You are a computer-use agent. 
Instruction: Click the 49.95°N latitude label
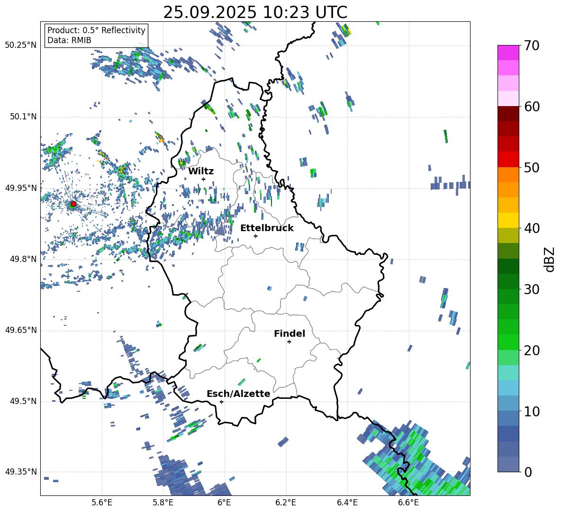tap(21, 188)
